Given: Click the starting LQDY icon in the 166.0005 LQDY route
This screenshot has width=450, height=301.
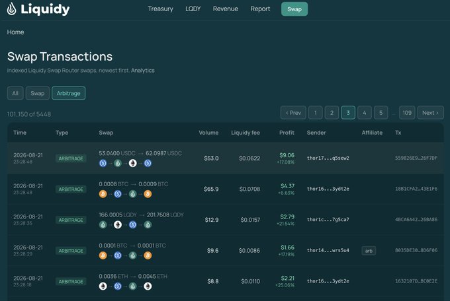Looking at the screenshot, I should point(103,225).
